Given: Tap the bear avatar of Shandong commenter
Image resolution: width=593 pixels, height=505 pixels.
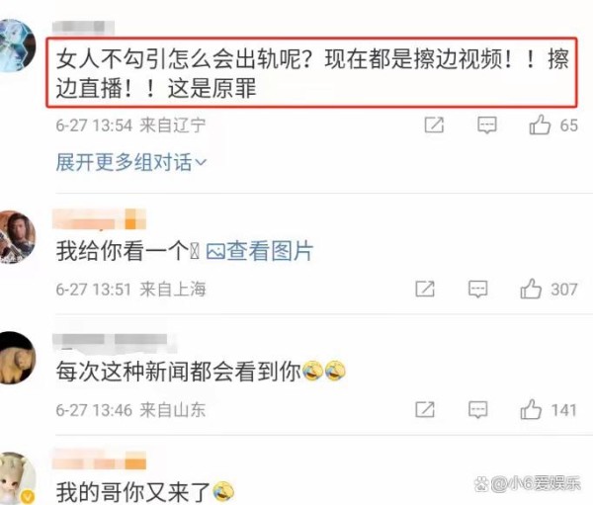Looking at the screenshot, I should [17, 358].
